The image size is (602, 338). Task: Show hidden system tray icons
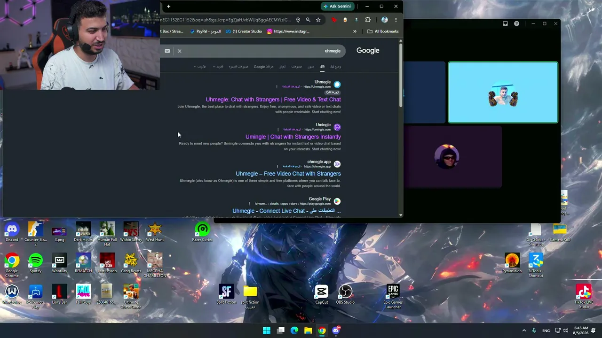click(x=524, y=330)
